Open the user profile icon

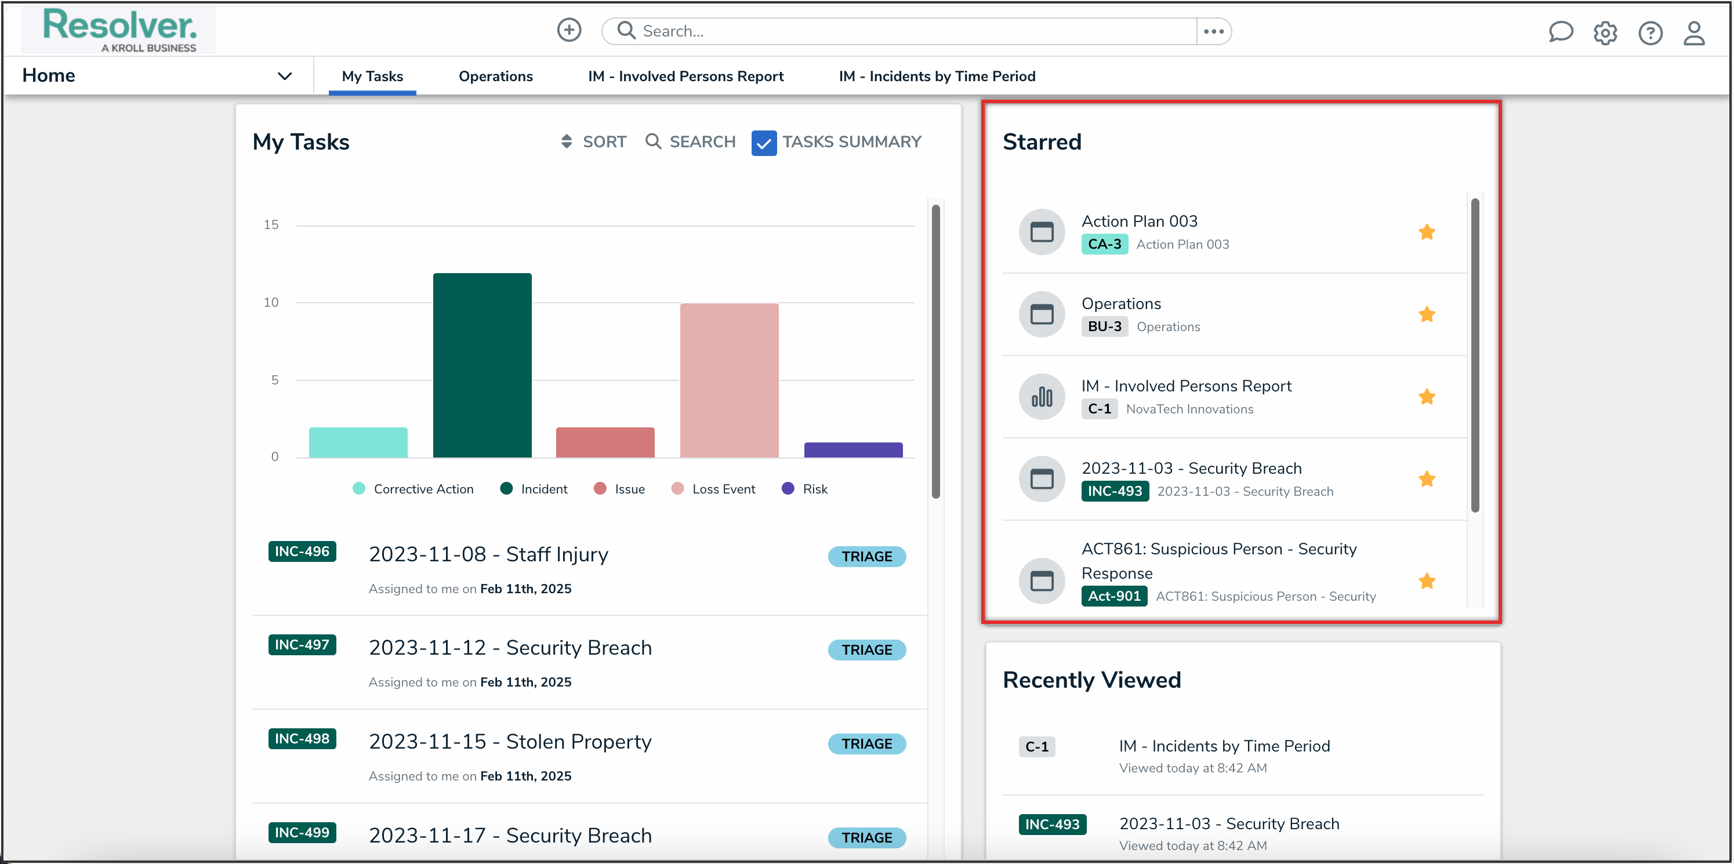(1695, 32)
